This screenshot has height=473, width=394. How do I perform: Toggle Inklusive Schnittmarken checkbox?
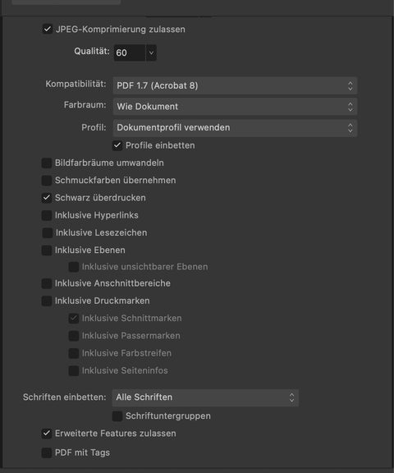click(74, 319)
